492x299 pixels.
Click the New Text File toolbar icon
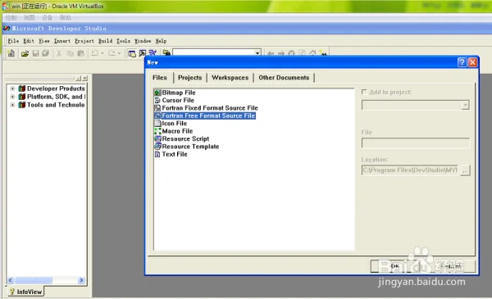11,53
